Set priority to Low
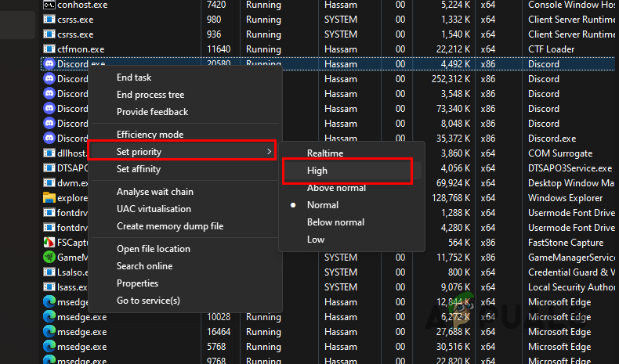Viewport: 619px width, 364px height. [x=316, y=240]
